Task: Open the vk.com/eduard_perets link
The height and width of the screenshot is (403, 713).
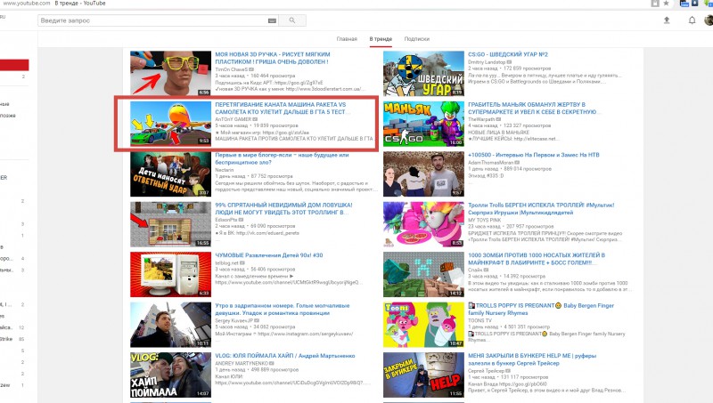Action: (268, 233)
